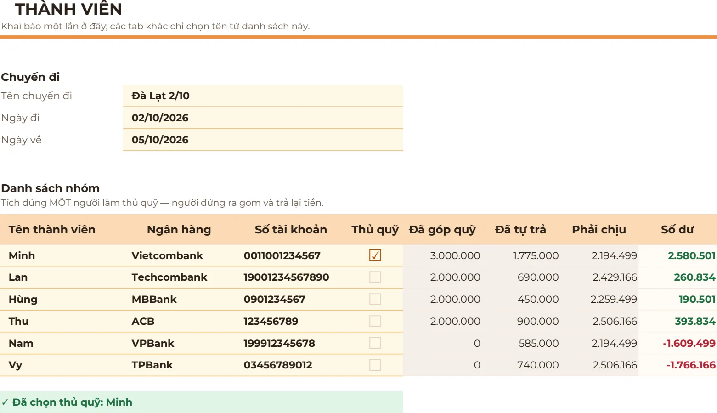The height and width of the screenshot is (413, 717).
Task: Select the bank cell 'TPBank'
Action: (179, 365)
